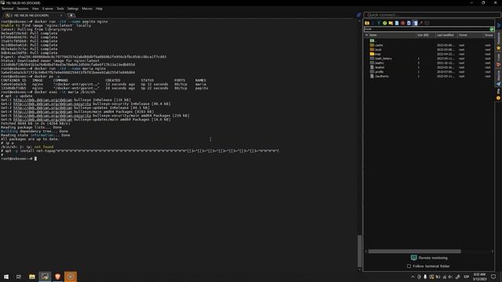Open the Sessions side tab with star icon

tap(499, 41)
